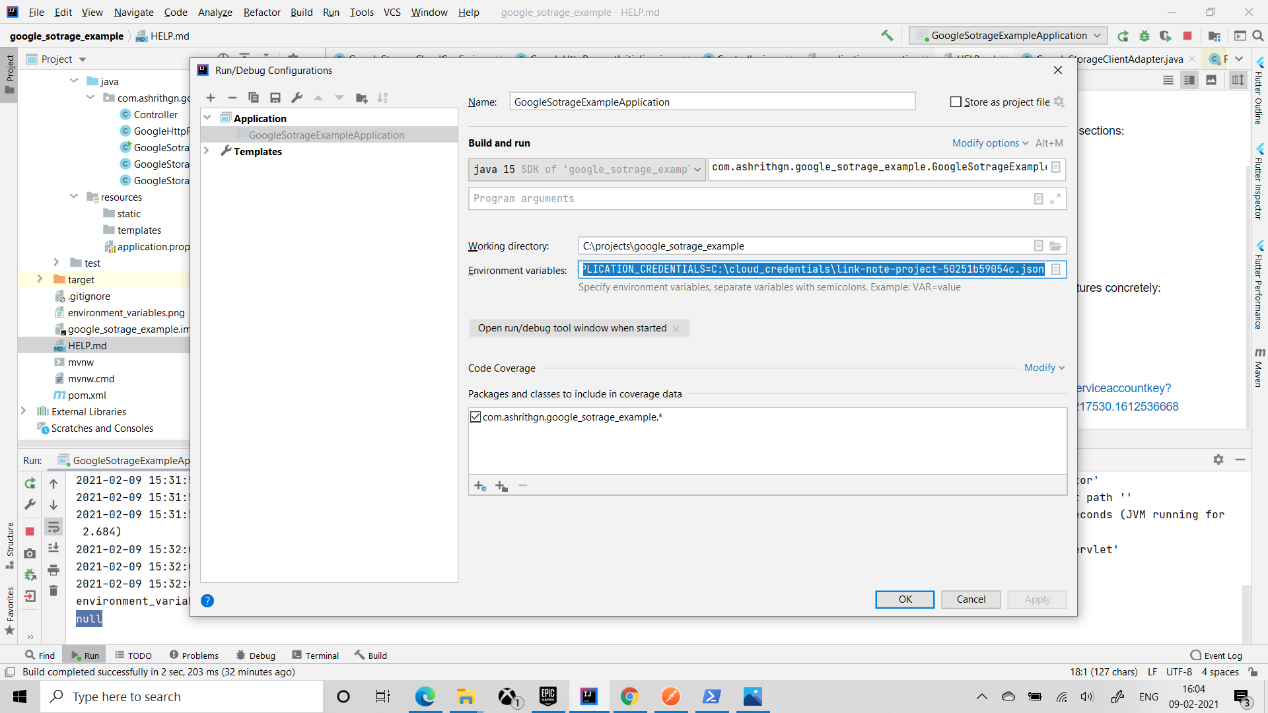This screenshot has height=713, width=1268.
Task: Open the File menu
Action: tap(36, 12)
